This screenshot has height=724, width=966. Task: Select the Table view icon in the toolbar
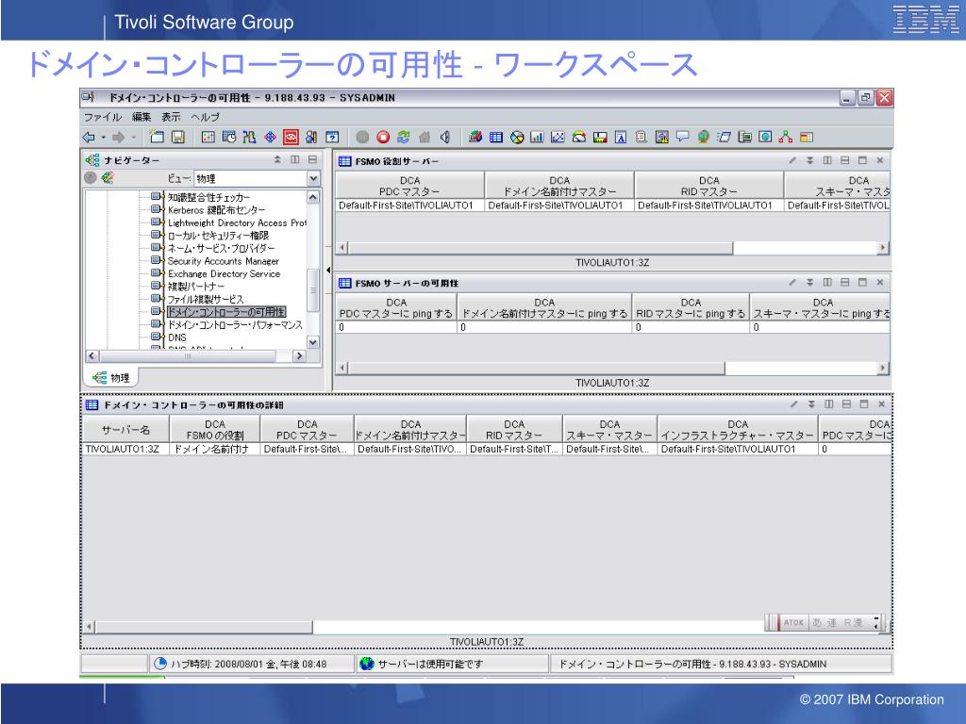(x=496, y=138)
